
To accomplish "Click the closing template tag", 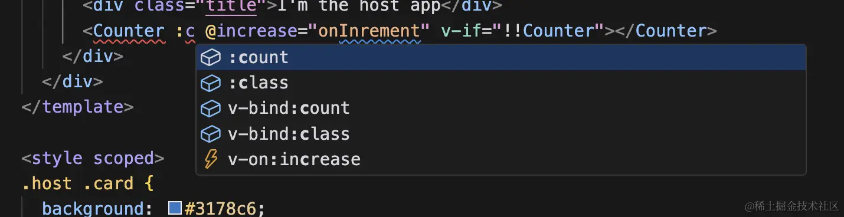I will pos(78,107).
